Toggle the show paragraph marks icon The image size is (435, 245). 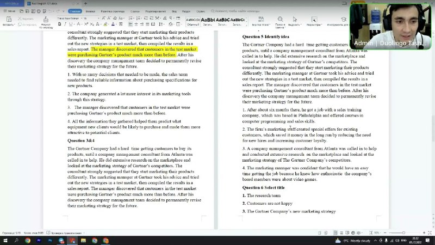pyautogui.click(x=171, y=18)
